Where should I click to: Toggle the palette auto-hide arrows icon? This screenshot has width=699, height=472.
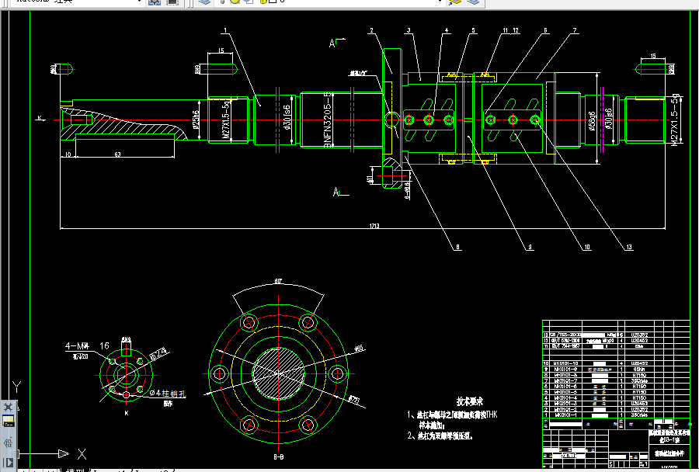tap(8, 442)
